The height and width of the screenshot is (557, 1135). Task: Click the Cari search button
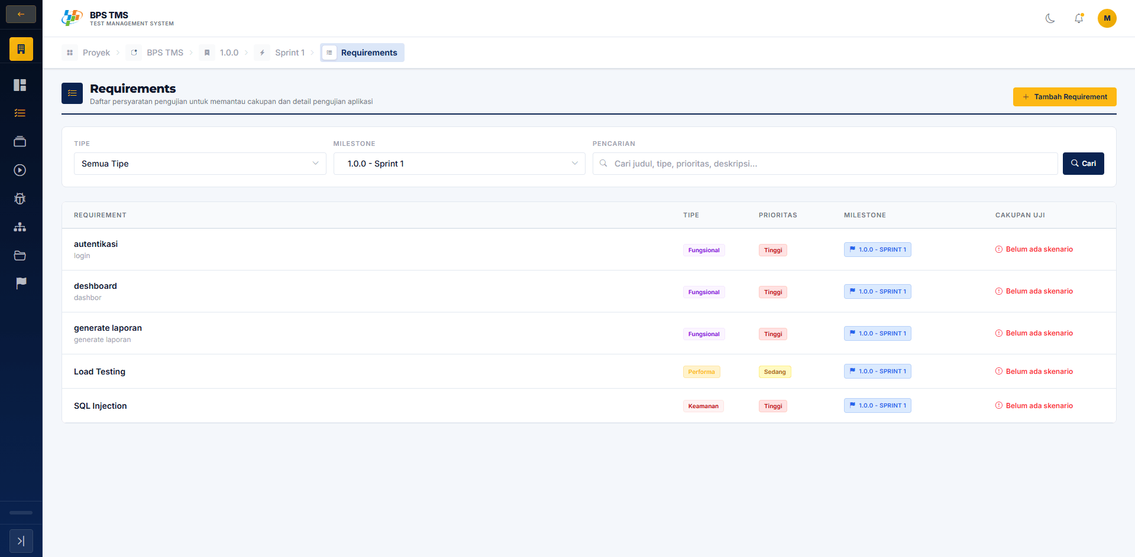tap(1084, 164)
